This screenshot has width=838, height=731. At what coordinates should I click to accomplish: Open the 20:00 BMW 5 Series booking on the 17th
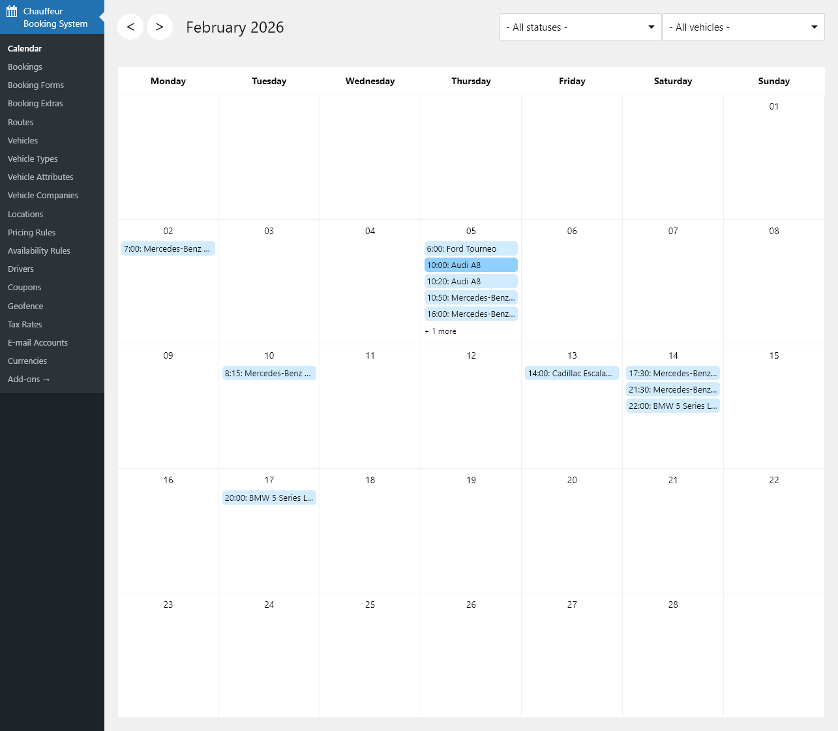(269, 498)
